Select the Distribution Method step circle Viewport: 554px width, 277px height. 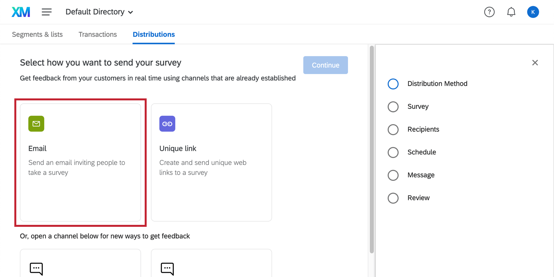coord(393,84)
